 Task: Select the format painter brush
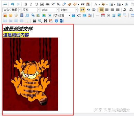(69, 4)
